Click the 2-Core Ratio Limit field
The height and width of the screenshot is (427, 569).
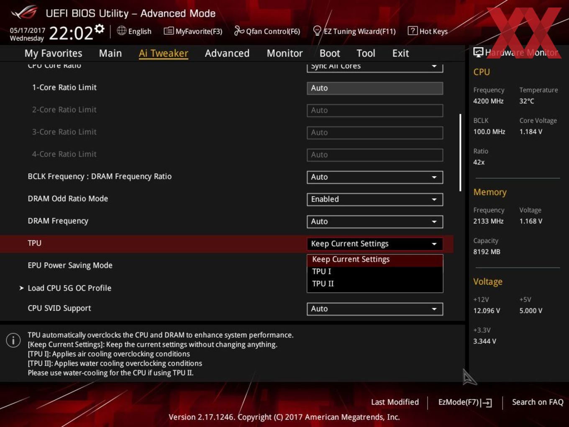375,111
